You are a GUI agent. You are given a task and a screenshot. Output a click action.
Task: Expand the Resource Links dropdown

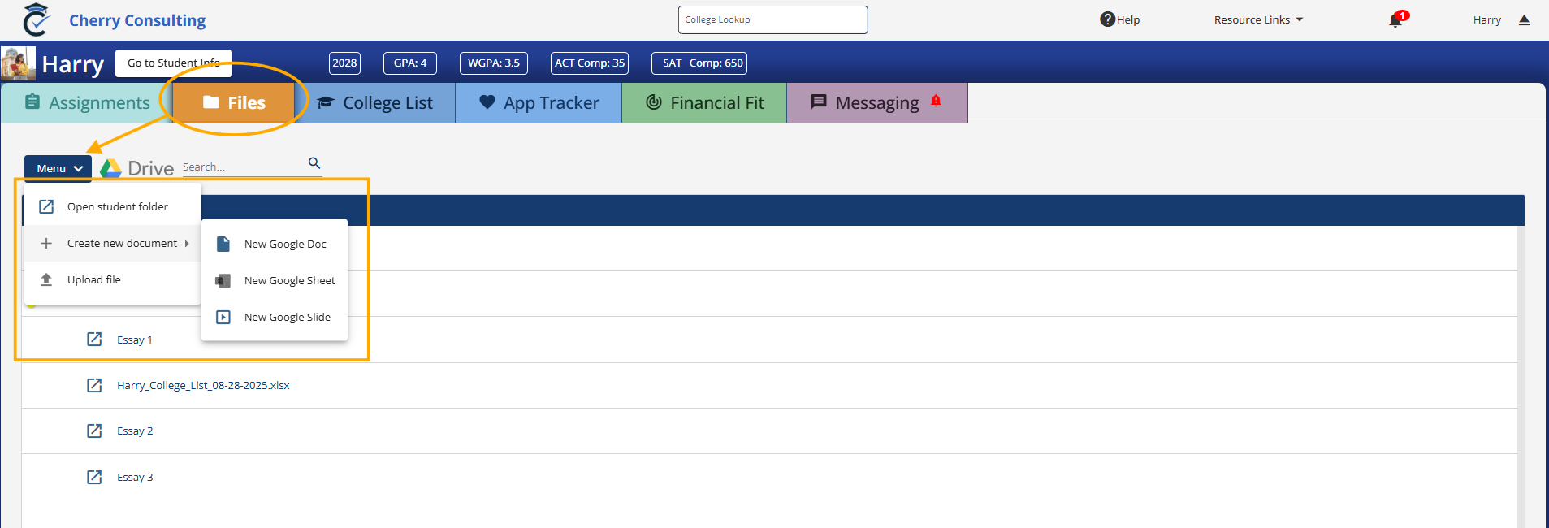[x=1258, y=19]
